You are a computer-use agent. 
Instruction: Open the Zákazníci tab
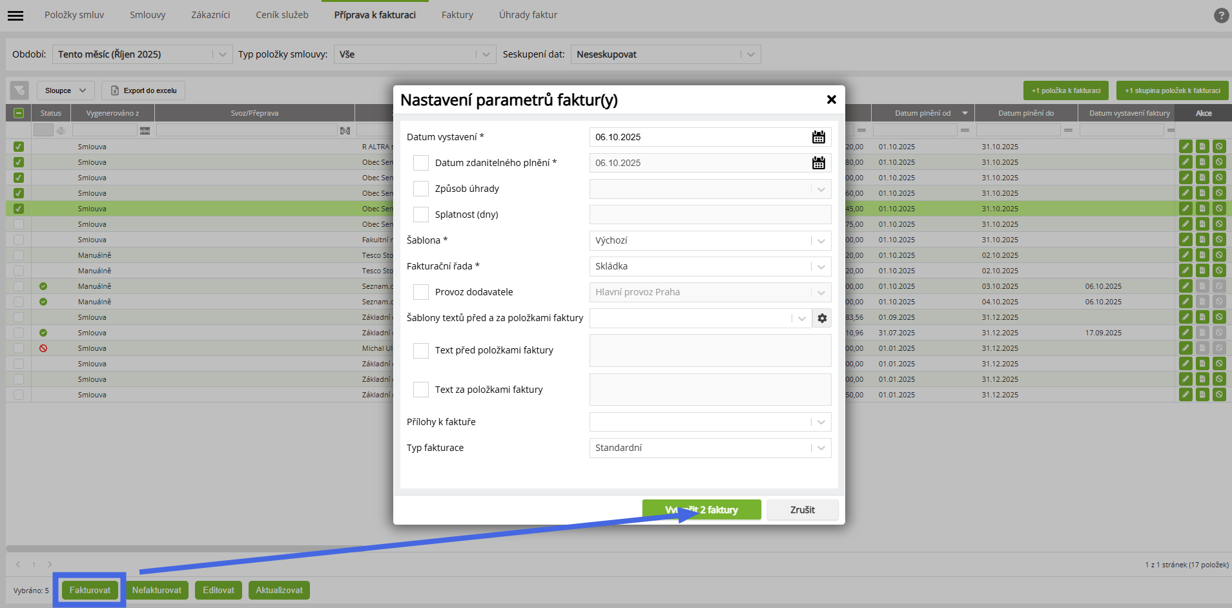(210, 15)
